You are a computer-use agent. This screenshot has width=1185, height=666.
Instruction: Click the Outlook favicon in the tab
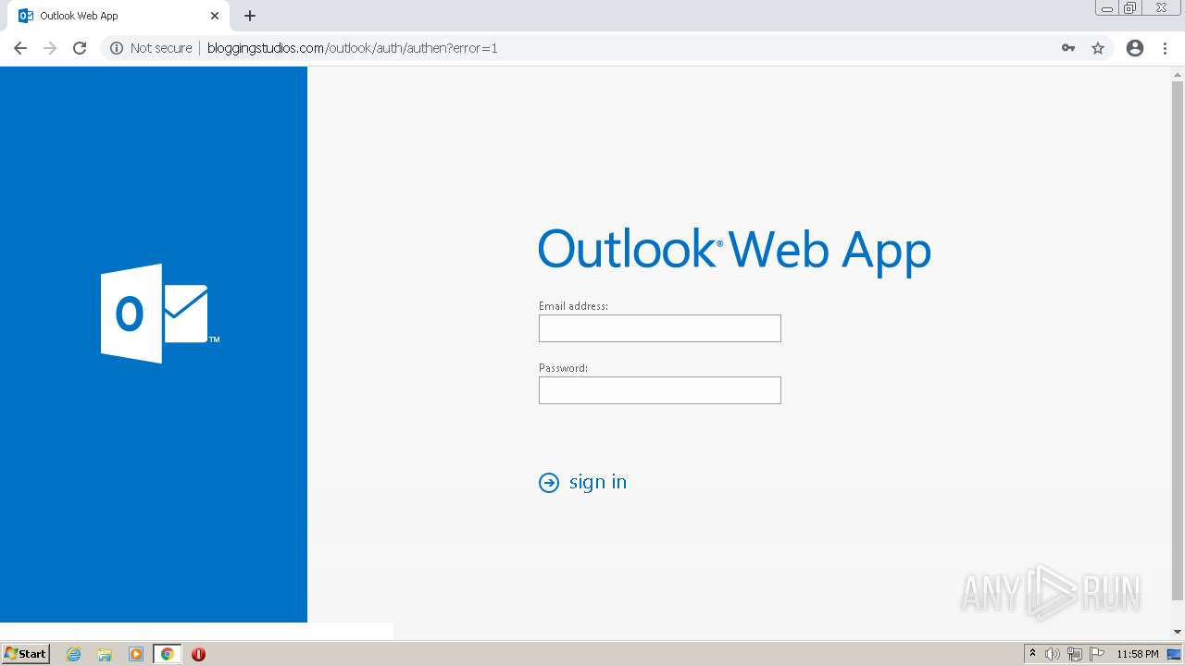click(x=26, y=16)
